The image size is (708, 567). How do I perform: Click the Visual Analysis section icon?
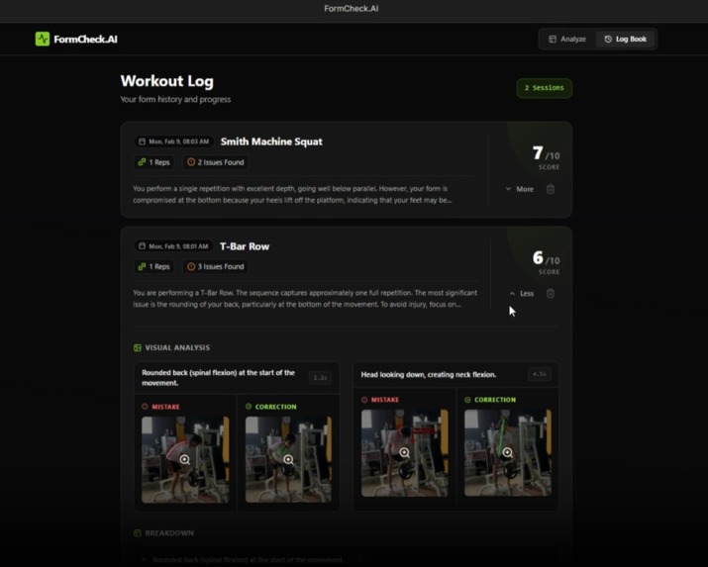(x=138, y=347)
